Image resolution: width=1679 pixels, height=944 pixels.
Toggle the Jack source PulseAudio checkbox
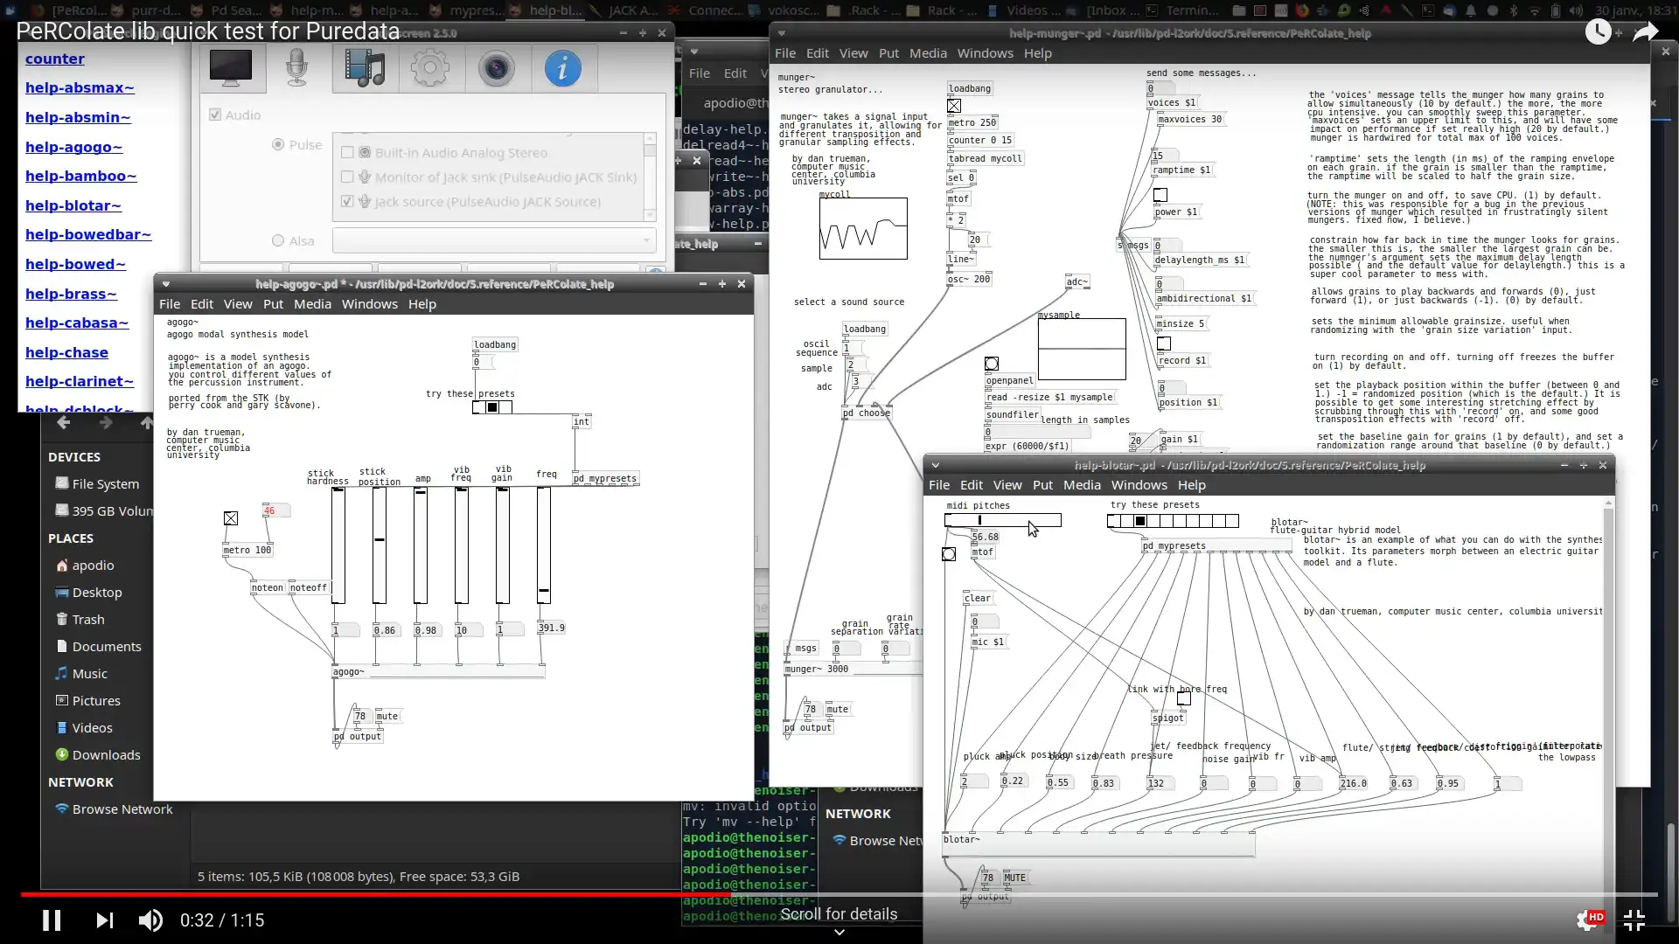pyautogui.click(x=347, y=200)
